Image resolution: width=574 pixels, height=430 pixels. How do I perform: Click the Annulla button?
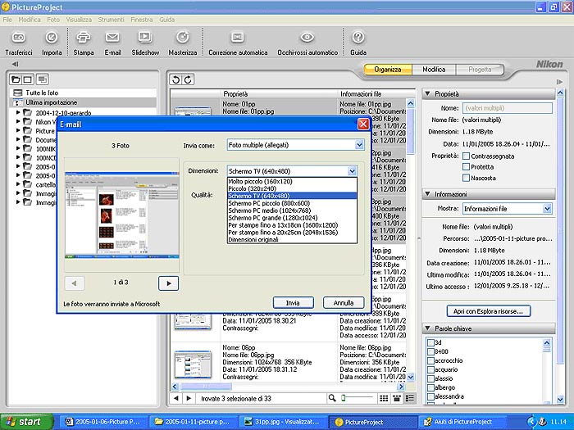click(344, 303)
